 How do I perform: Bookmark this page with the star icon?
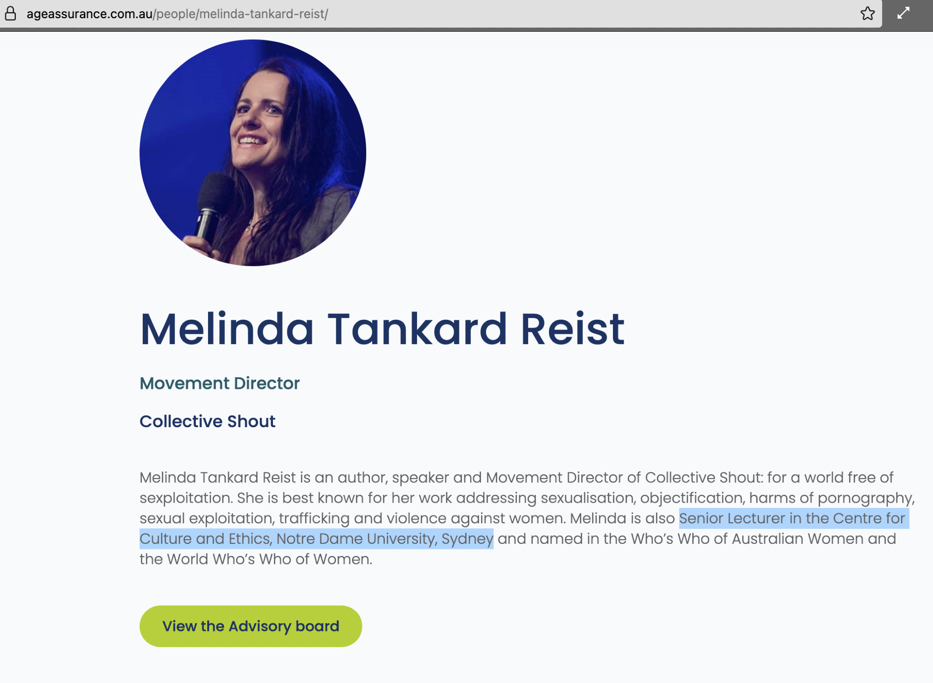point(867,14)
